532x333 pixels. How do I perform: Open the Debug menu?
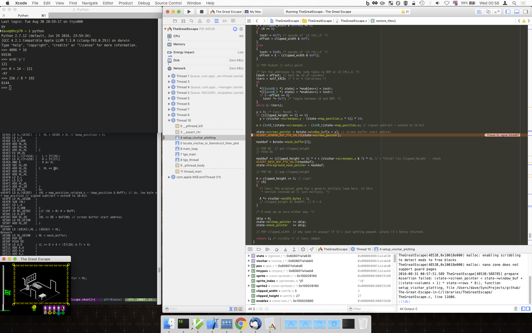[144, 3]
